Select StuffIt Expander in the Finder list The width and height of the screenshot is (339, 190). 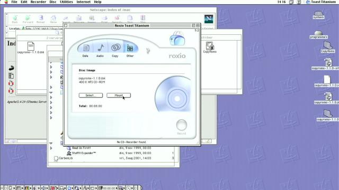pyautogui.click(x=81, y=153)
